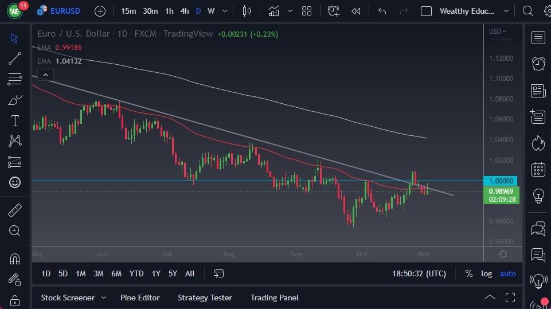Toggle the magnet snap mode

15,259
